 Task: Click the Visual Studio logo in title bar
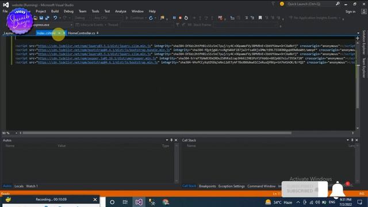point(6,5)
